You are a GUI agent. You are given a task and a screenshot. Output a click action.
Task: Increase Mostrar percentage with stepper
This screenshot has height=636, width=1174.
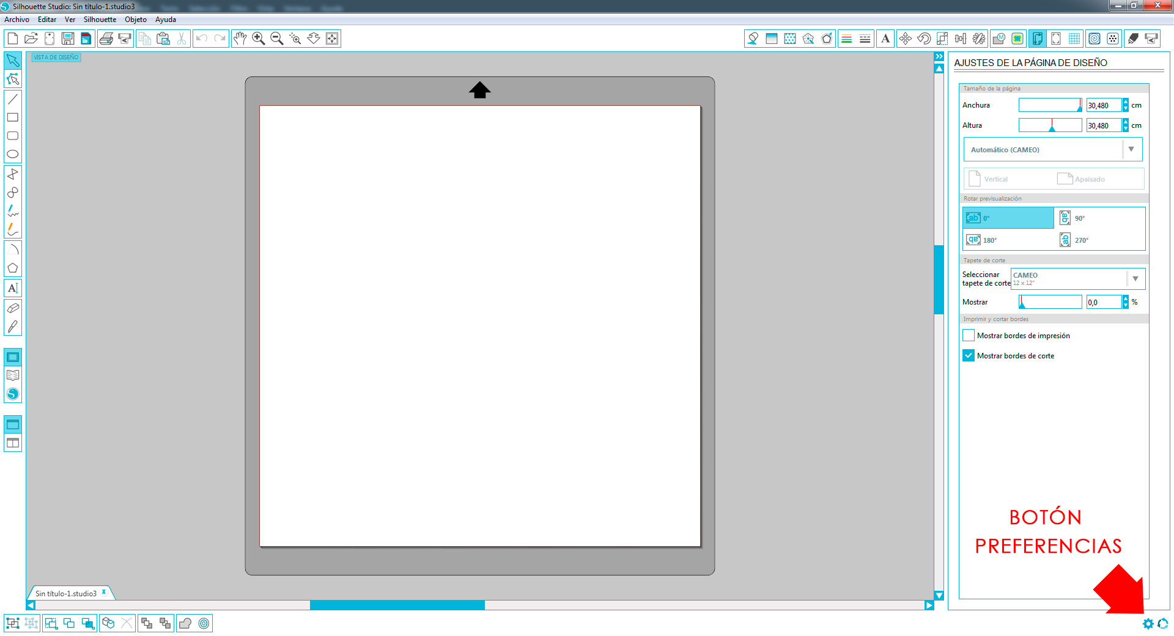click(1126, 299)
